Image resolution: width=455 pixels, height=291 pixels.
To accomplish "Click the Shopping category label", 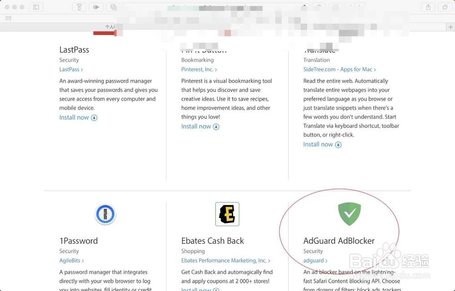I will pos(193,251).
